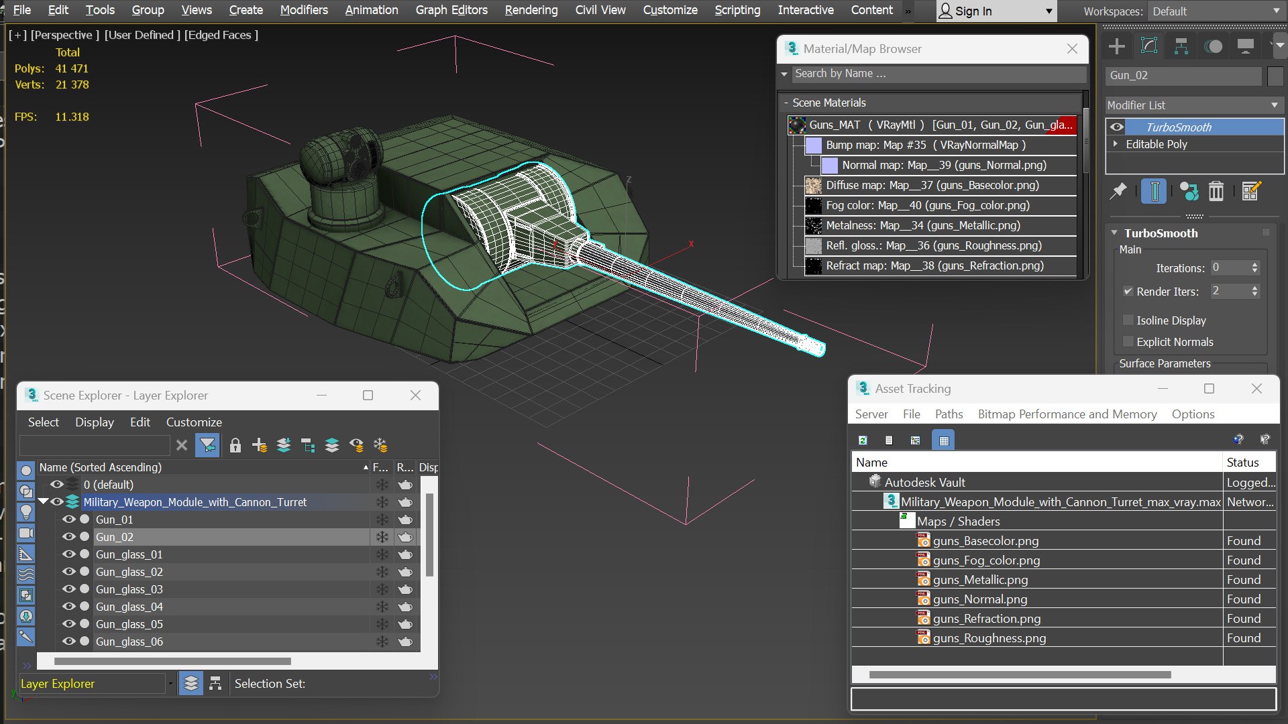This screenshot has width=1288, height=724.
Task: Open the Workspaces Default dropdown
Action: (x=1216, y=11)
